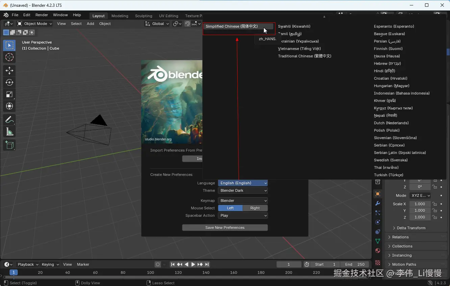450x286 pixels.
Task: Expand the Collections panel
Action: (416, 246)
